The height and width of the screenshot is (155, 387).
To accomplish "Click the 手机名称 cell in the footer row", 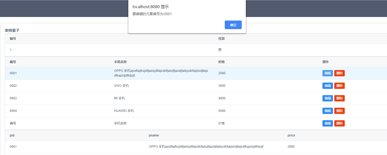I will pos(120,123).
